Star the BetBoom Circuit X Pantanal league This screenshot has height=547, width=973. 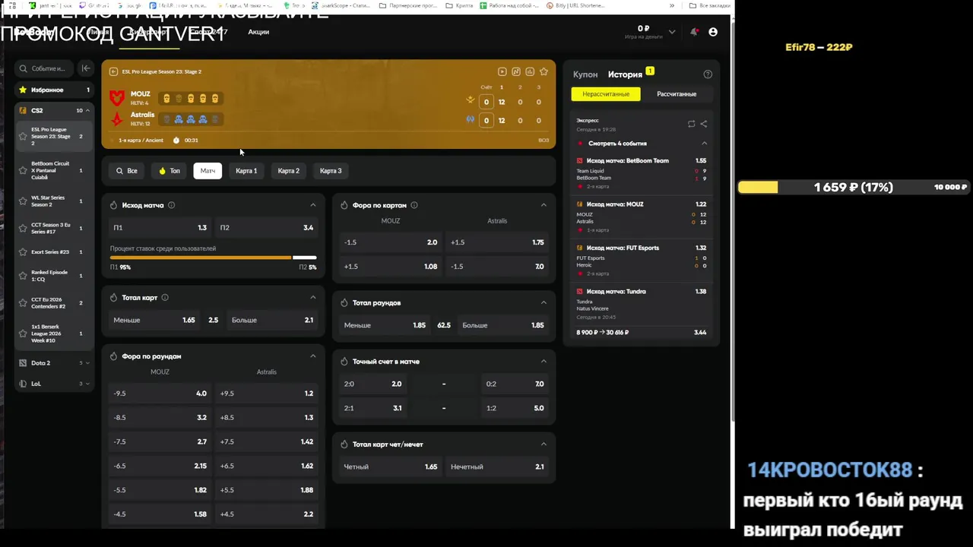[23, 170]
